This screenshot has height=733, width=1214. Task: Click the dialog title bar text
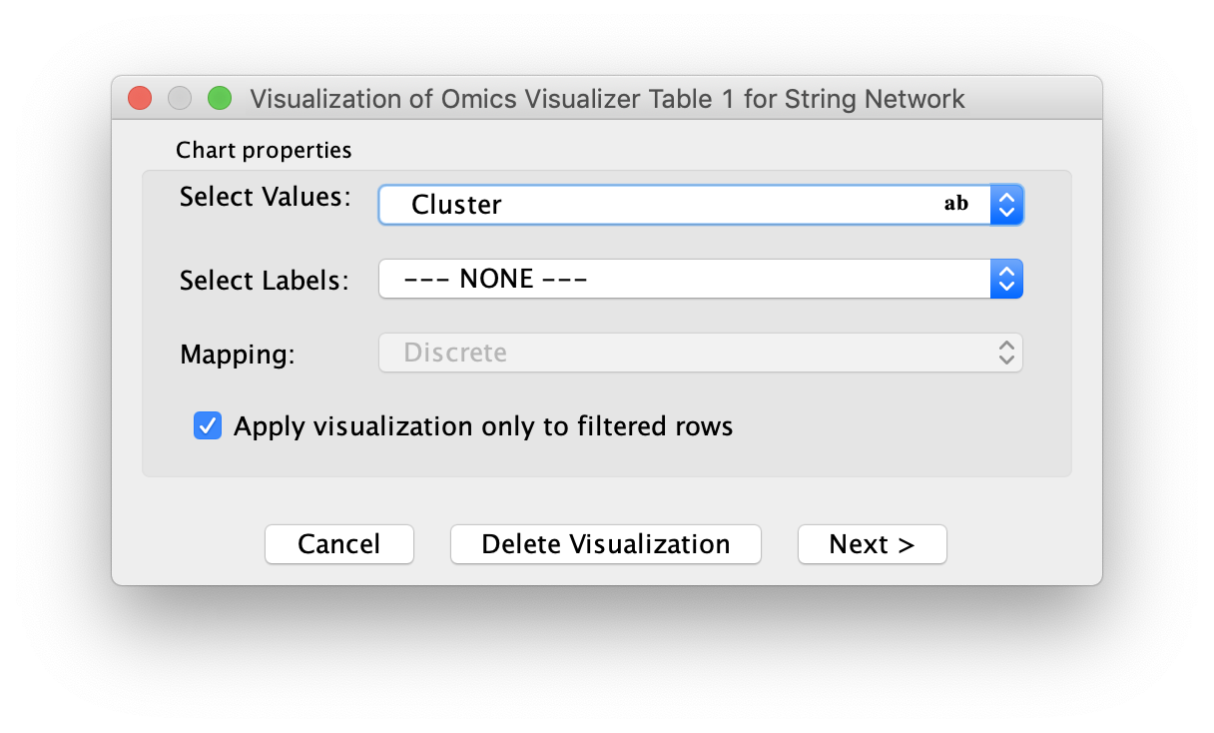point(607,98)
